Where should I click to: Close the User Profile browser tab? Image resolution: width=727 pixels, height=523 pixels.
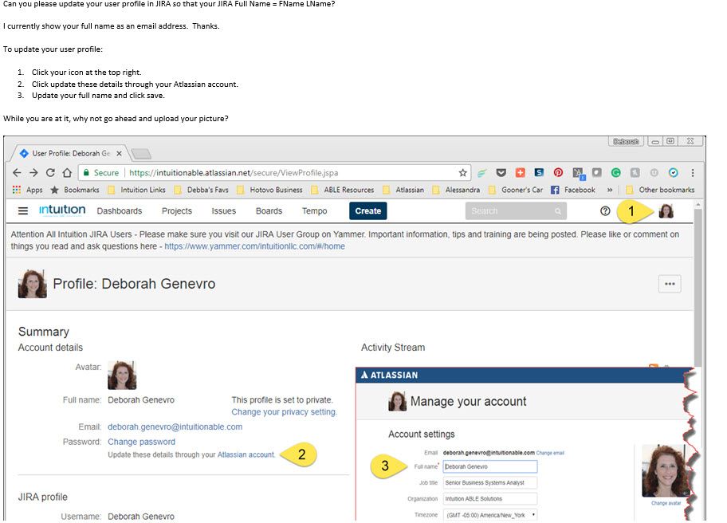[x=119, y=153]
